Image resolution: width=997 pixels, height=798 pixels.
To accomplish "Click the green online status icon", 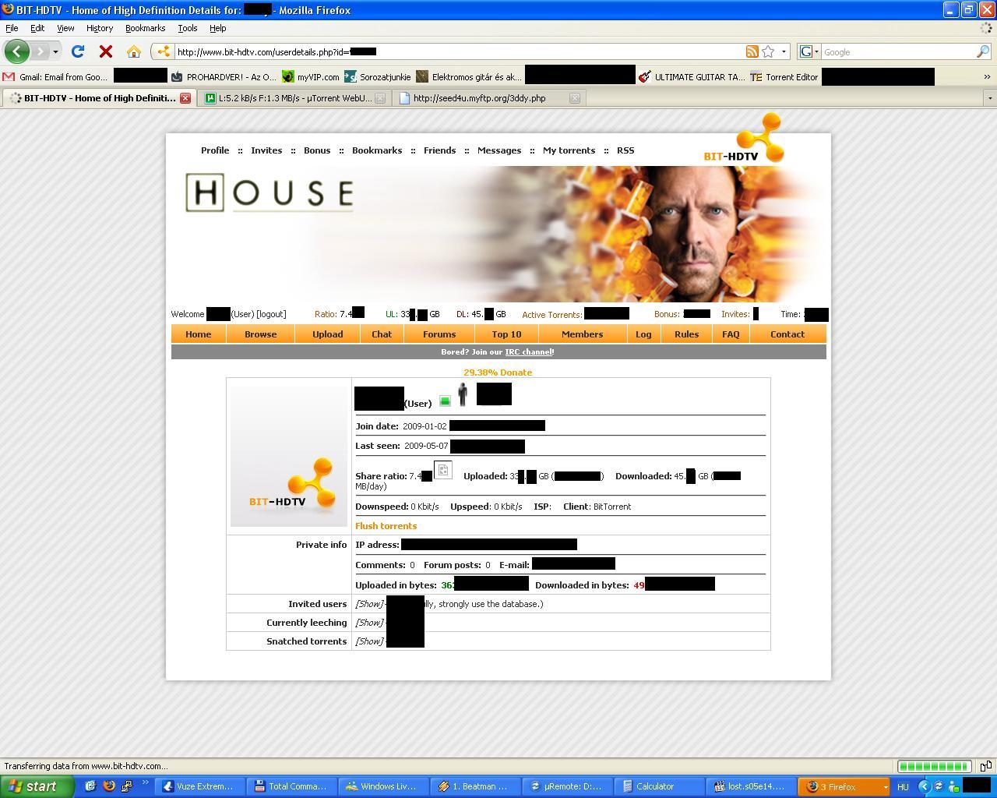I will pyautogui.click(x=445, y=401).
